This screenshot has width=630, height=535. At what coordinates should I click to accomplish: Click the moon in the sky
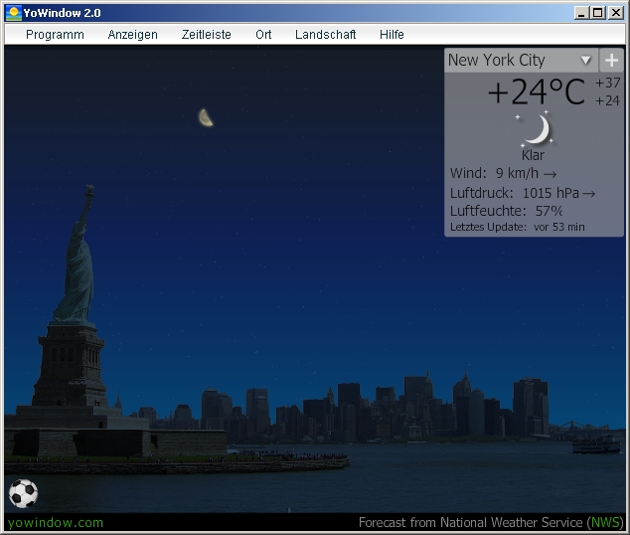[206, 117]
